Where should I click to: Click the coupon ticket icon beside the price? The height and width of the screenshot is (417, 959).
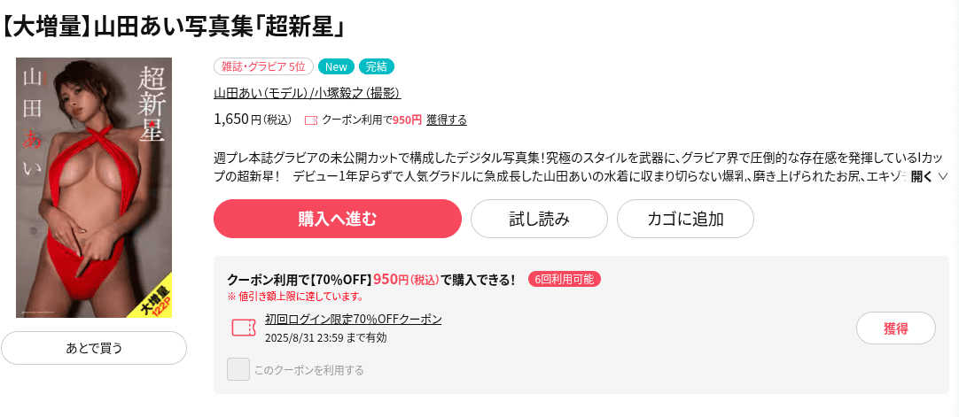pos(311,120)
